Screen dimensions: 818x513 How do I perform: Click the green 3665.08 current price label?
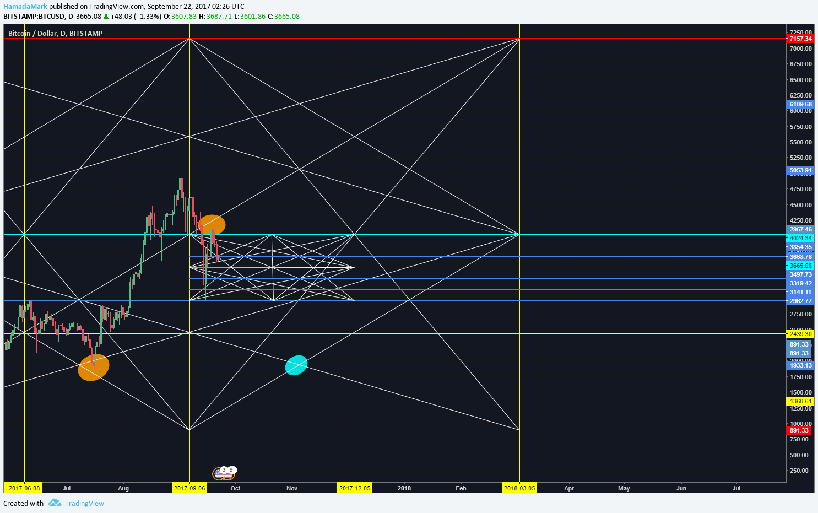800,266
